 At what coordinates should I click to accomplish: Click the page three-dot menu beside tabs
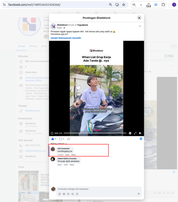pos(174,46)
